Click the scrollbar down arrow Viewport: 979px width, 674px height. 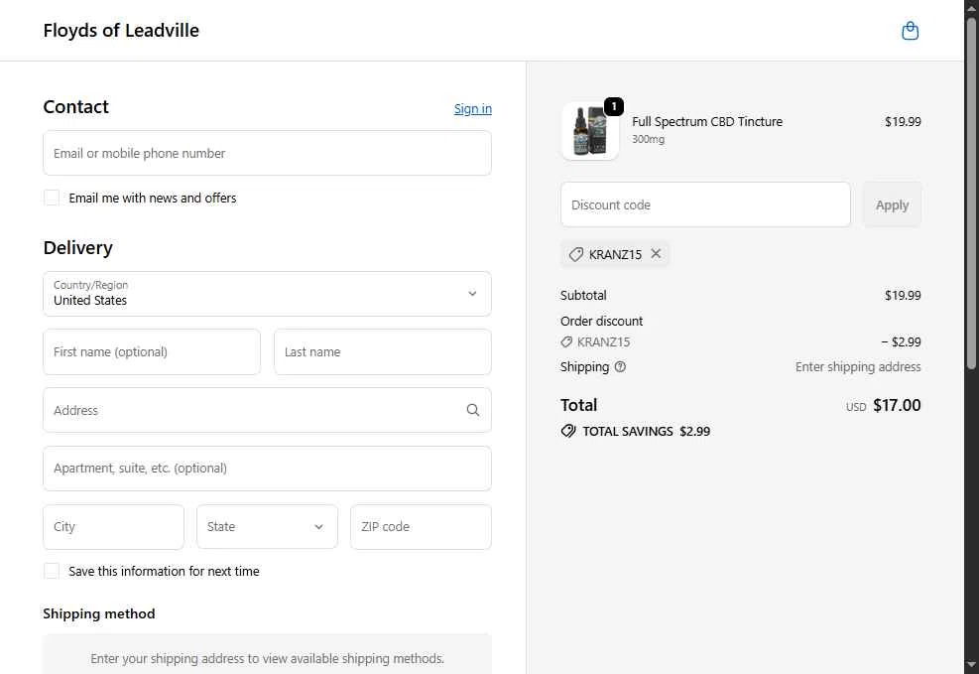971,665
